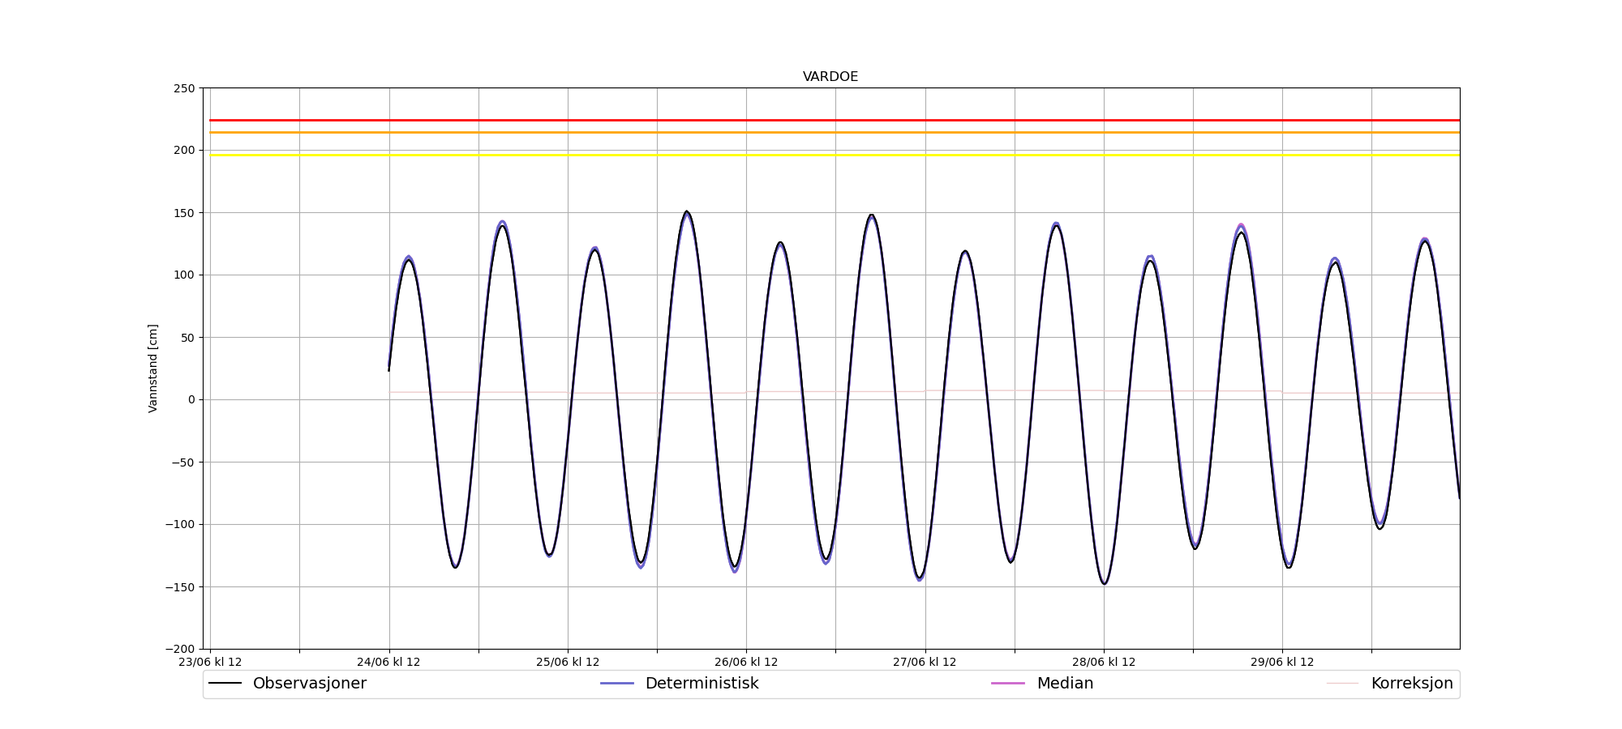Click the 100 y-axis tick label
The image size is (1622, 729).
point(184,275)
